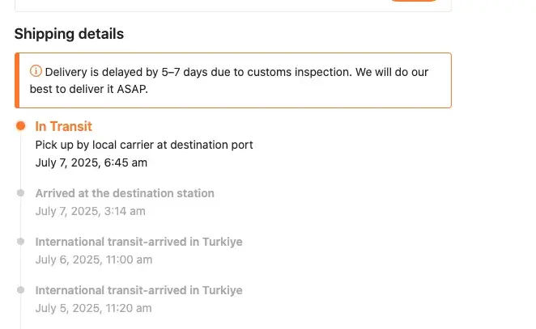
Task: Select the July 6 transit timeline dot
Action: [20, 242]
